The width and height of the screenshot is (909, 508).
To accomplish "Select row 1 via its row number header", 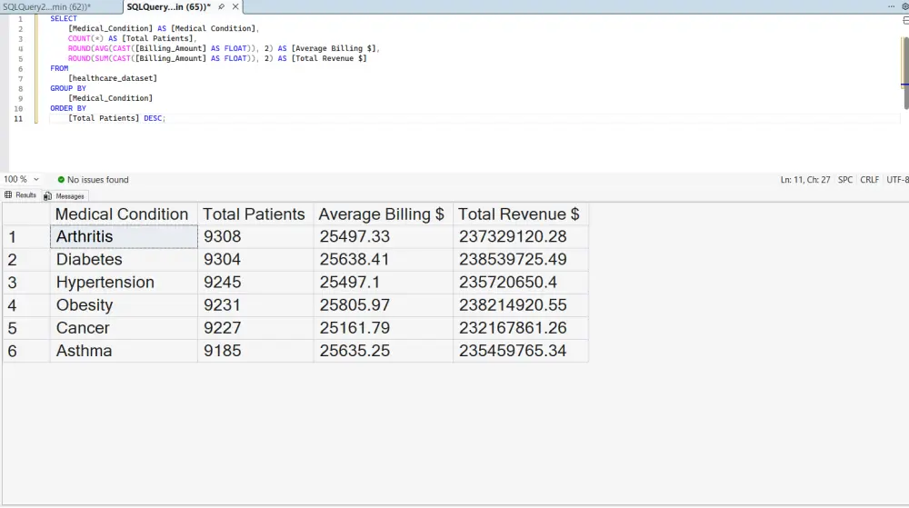I will [26, 236].
